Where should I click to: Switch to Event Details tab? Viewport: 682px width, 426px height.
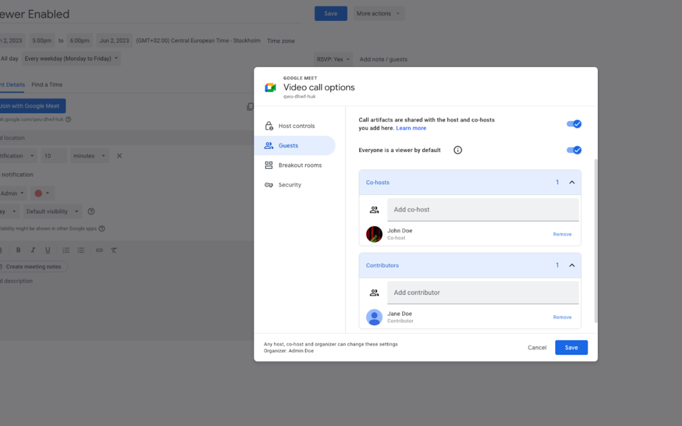(x=12, y=85)
